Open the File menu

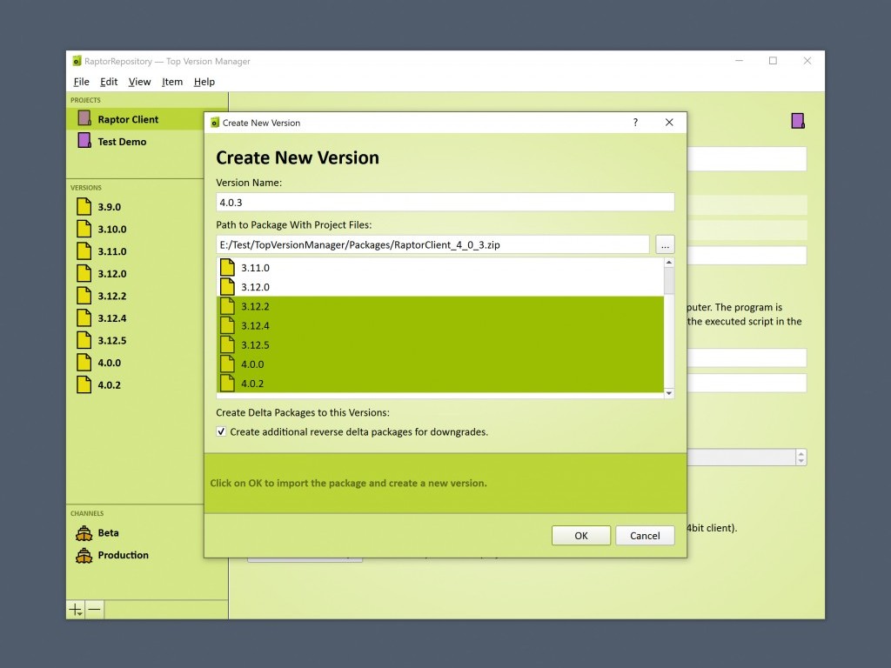[81, 82]
